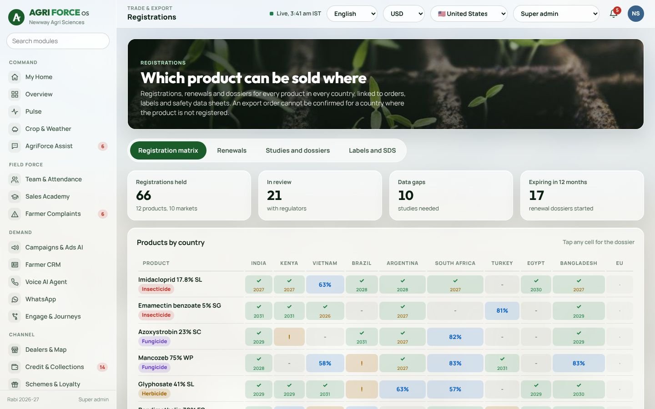Screen dimensions: 655x409
Task: Click the Schemes & Loyalty gift icon
Action: [15, 384]
